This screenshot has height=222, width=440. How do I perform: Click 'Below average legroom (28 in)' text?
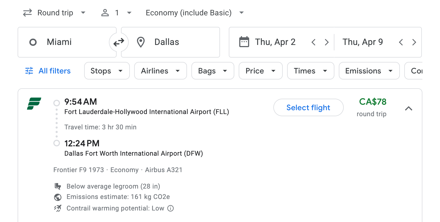tap(113, 186)
